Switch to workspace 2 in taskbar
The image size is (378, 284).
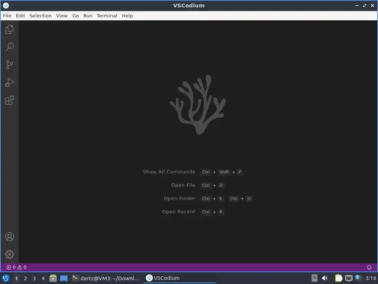[25, 278]
